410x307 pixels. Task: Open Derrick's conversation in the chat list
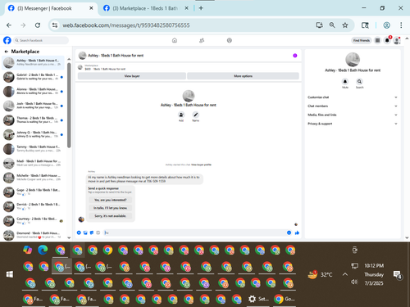pyautogui.click(x=34, y=206)
